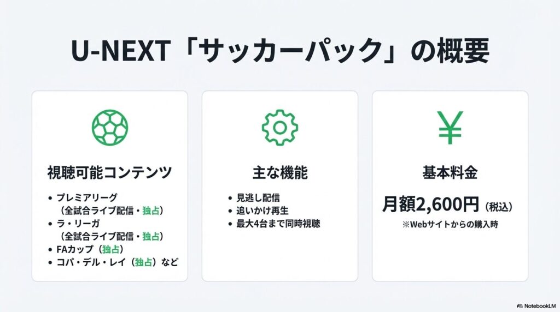The height and width of the screenshot is (312, 560).
Task: Click the FAカップ list entry
Action: [x=74, y=249]
